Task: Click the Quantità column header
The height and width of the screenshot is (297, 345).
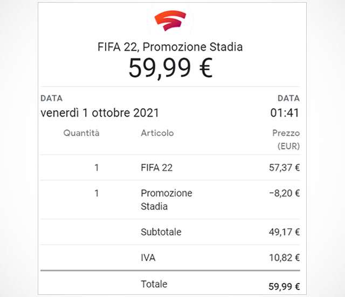Action: point(81,133)
